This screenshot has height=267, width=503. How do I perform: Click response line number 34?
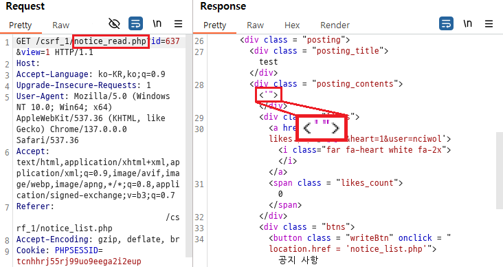[199, 239]
